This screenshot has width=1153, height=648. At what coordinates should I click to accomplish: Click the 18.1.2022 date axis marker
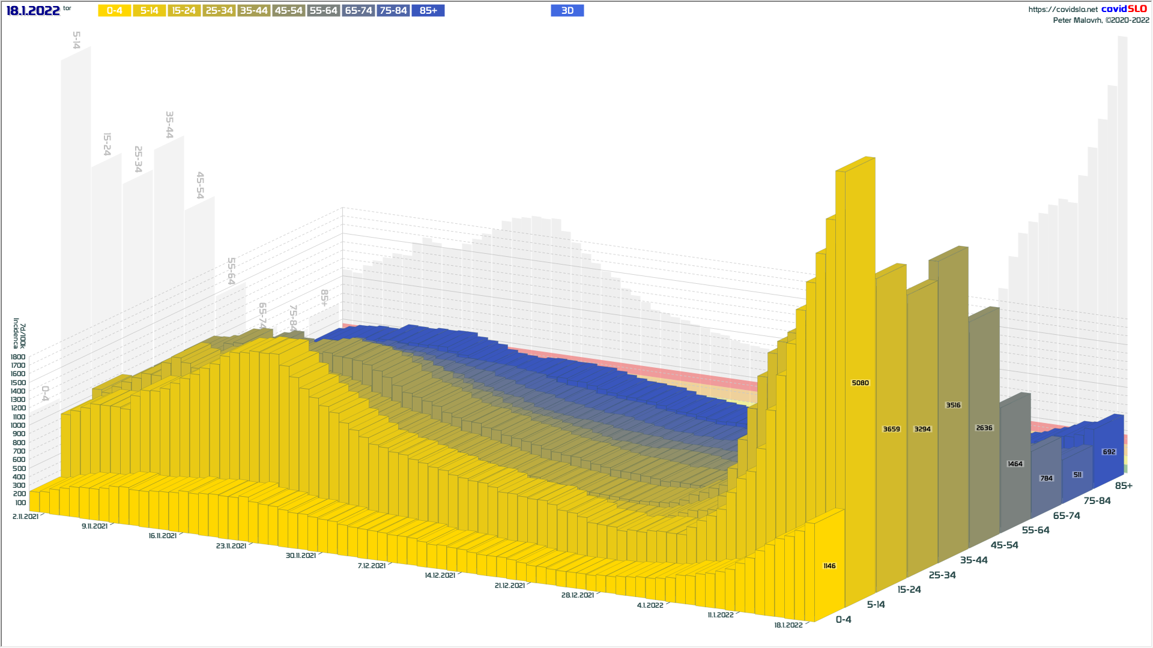(788, 625)
